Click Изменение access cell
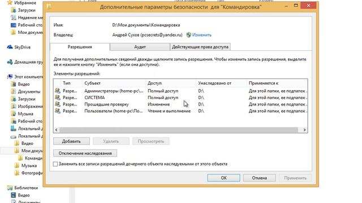This screenshot has width=362, height=203. coord(158,104)
